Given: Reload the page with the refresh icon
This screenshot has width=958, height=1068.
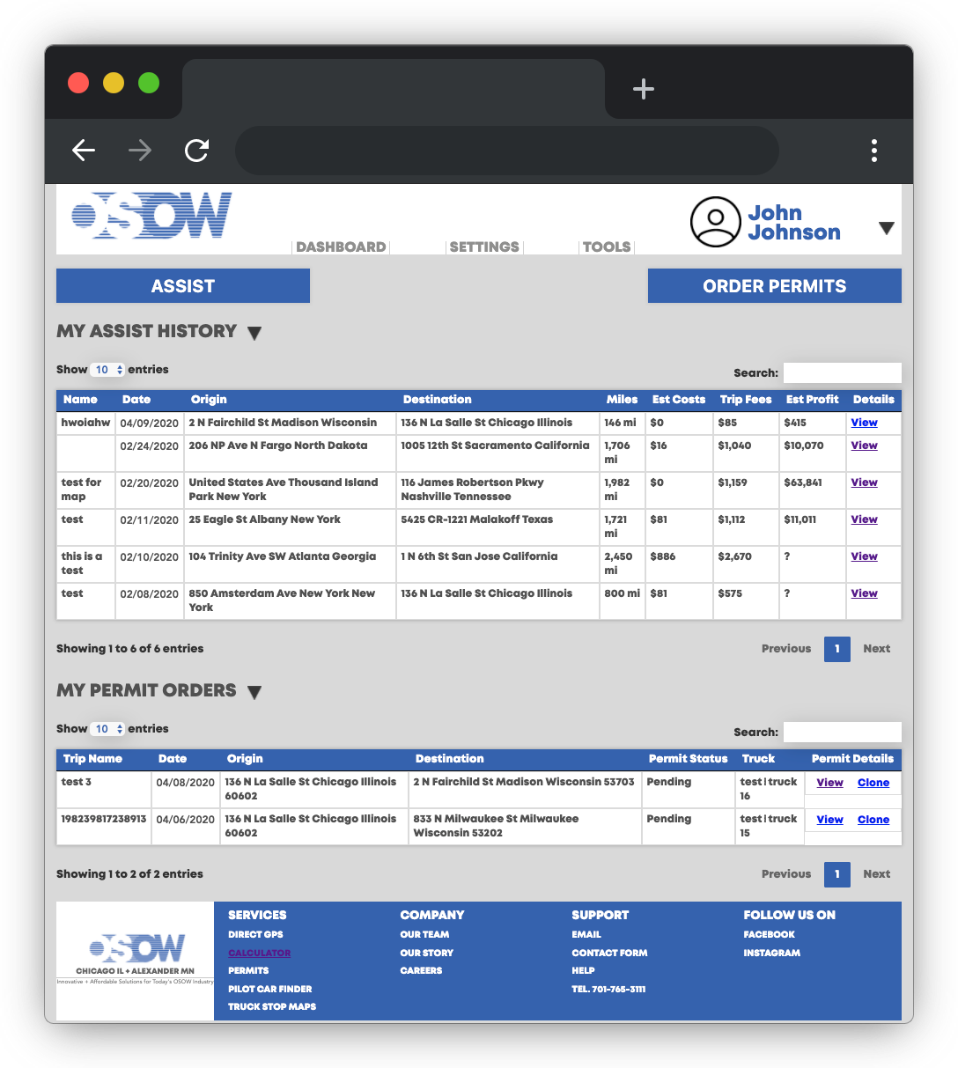Looking at the screenshot, I should [x=195, y=151].
